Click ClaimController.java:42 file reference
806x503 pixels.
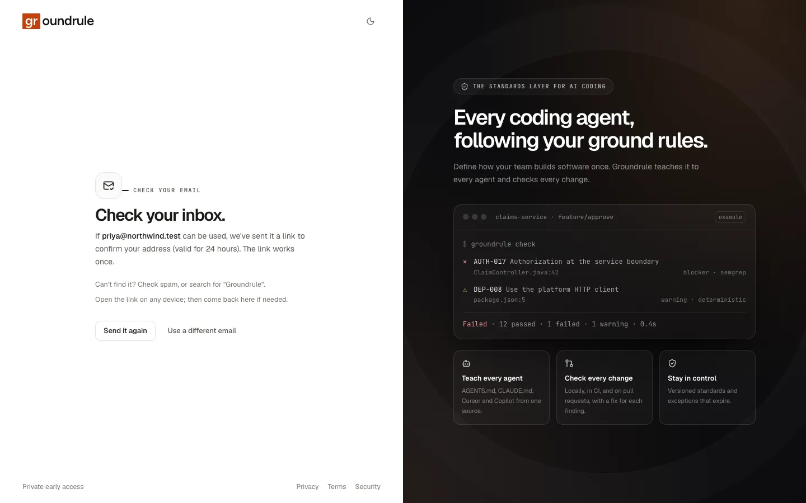[516, 272]
